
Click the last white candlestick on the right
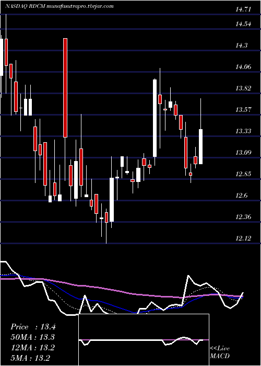tap(200, 146)
